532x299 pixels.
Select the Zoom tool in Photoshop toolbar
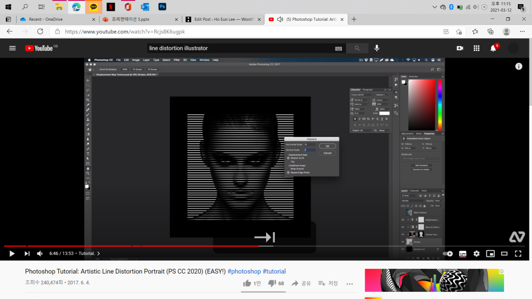88,173
